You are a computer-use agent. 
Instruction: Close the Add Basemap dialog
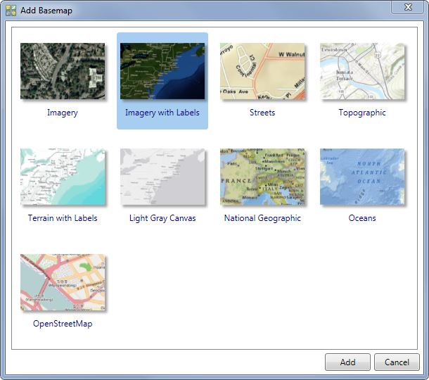point(408,6)
